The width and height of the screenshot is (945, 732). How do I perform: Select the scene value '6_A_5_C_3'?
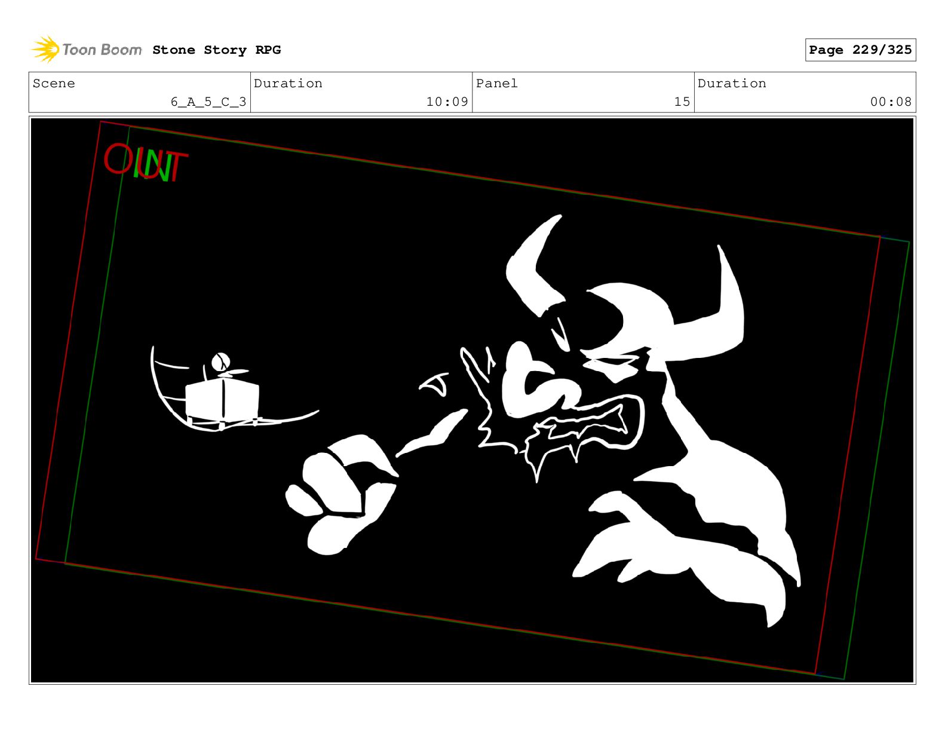point(208,102)
